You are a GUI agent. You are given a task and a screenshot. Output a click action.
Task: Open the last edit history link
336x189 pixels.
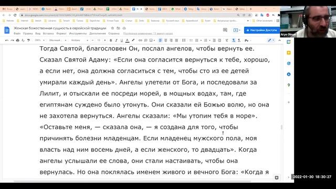click(148, 34)
